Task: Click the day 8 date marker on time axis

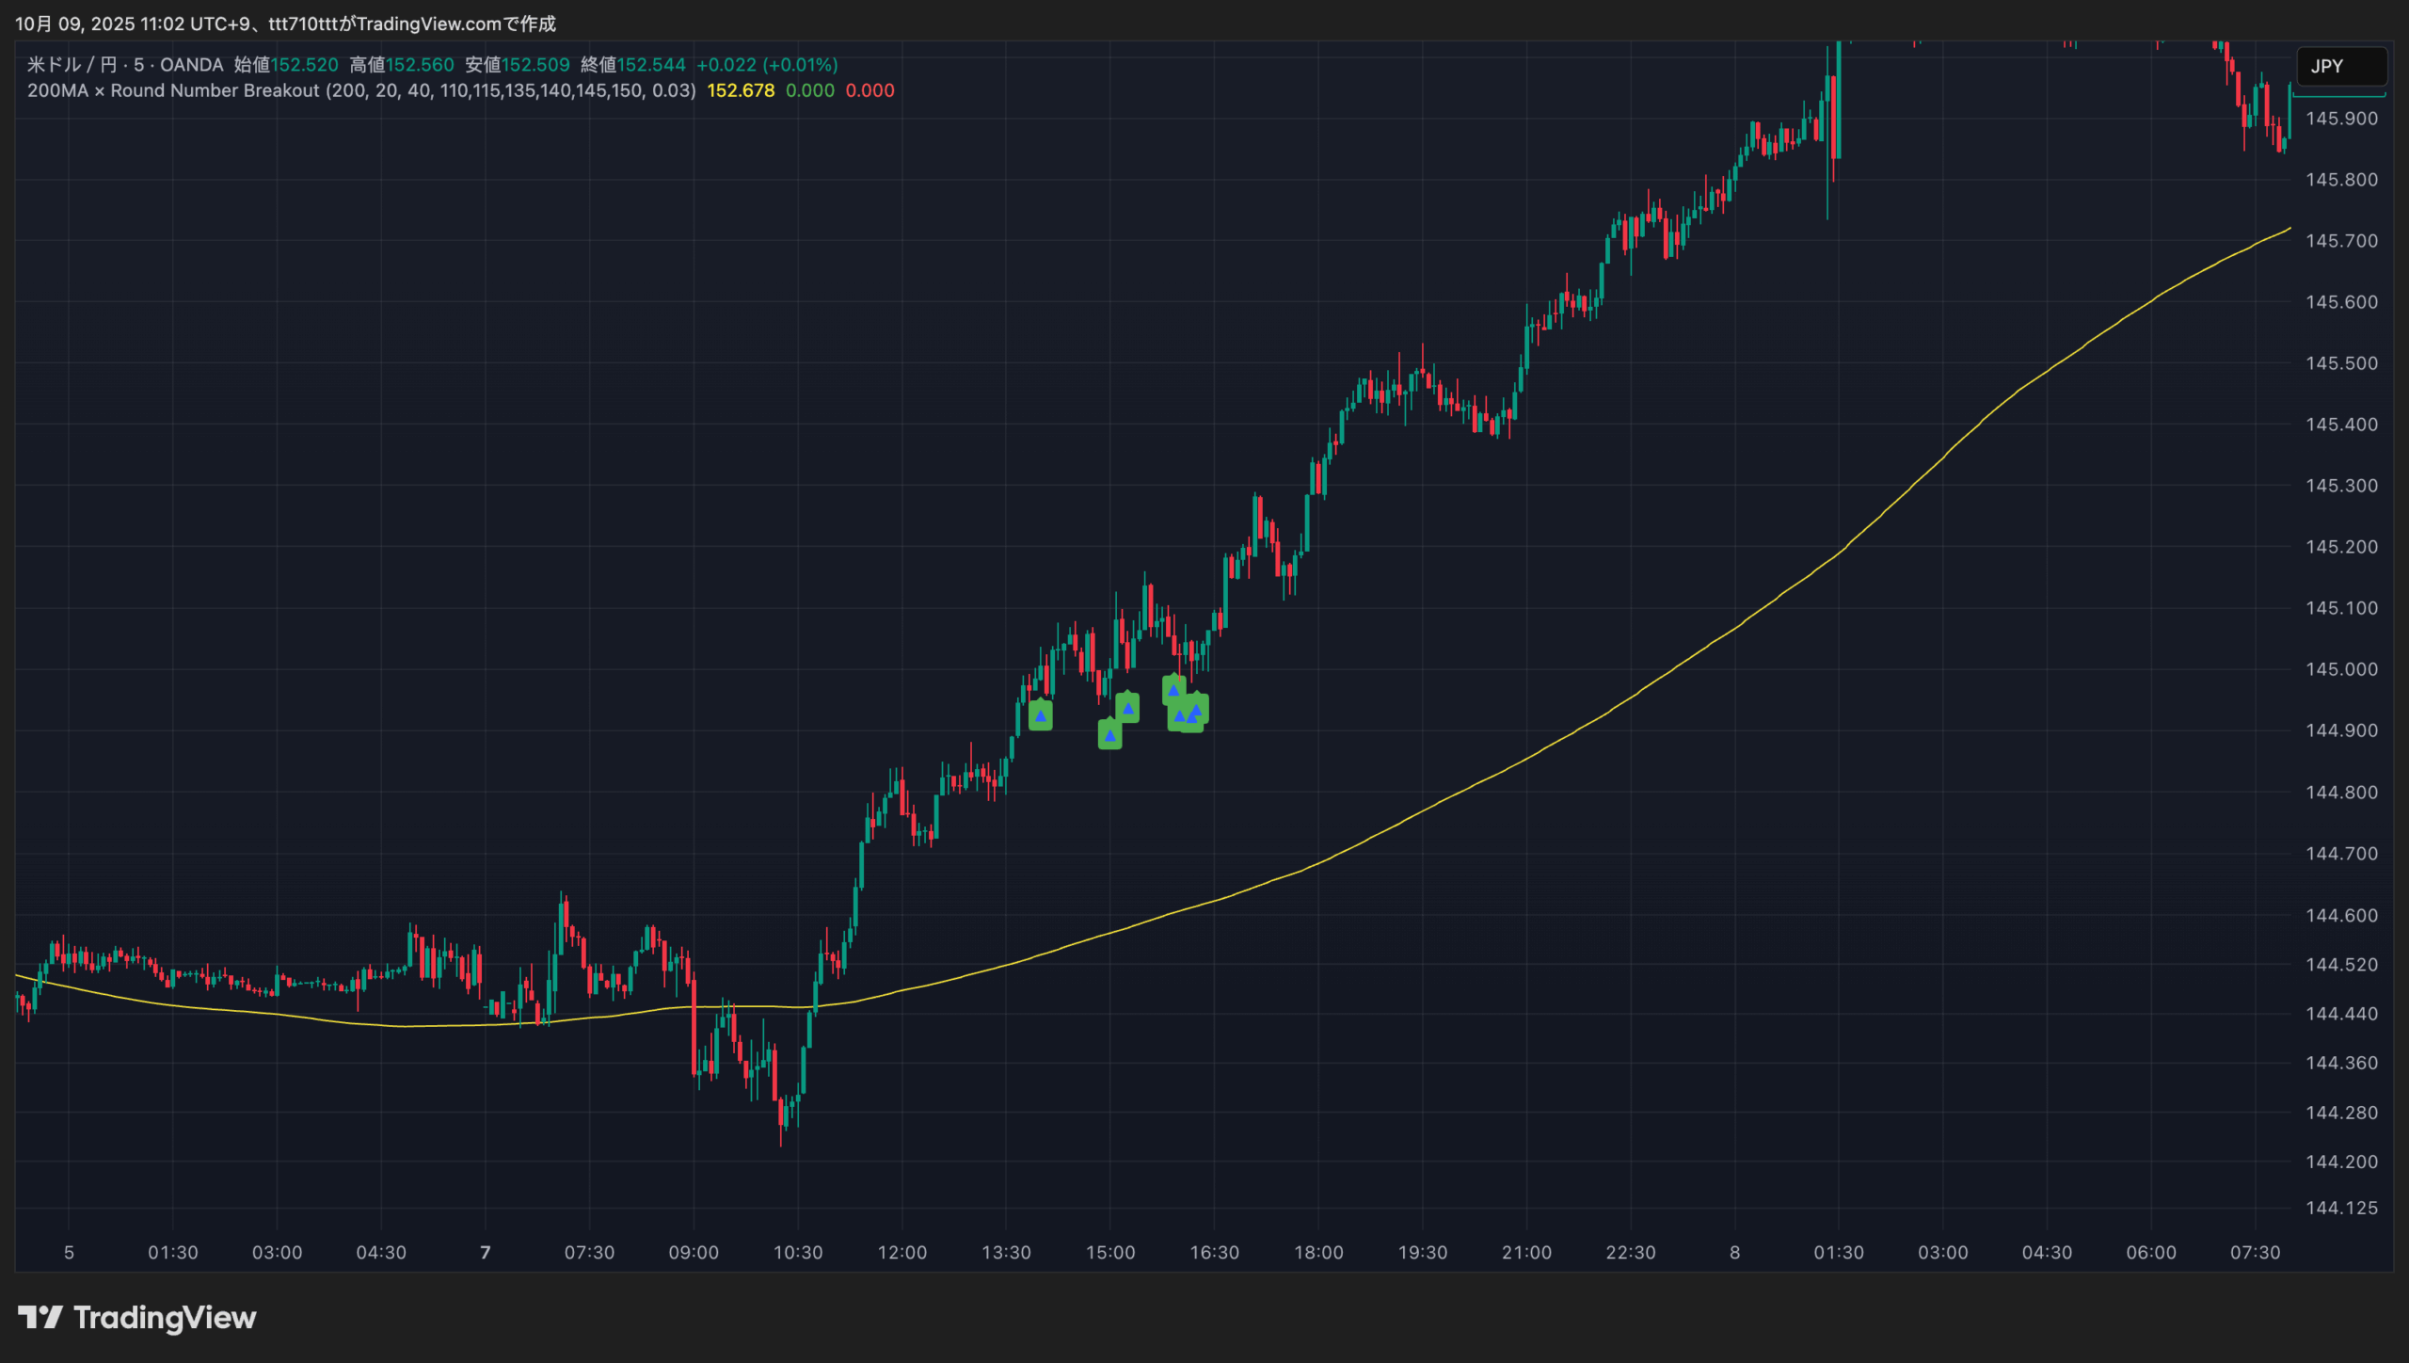Action: coord(1734,1253)
